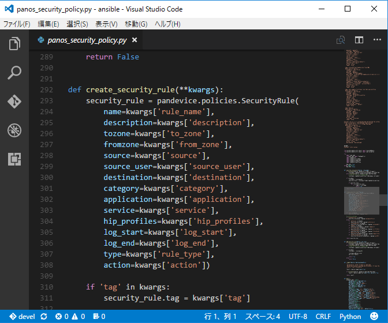Screen dimensions: 388x323
Task: Open the Source Control git icon
Action: point(14,102)
